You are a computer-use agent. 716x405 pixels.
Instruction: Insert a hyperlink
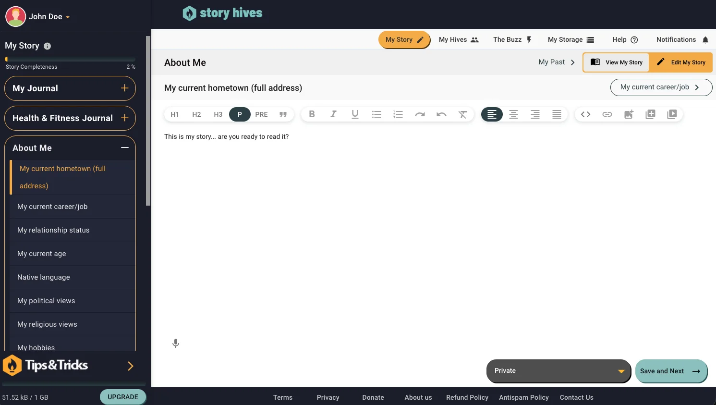pyautogui.click(x=607, y=114)
